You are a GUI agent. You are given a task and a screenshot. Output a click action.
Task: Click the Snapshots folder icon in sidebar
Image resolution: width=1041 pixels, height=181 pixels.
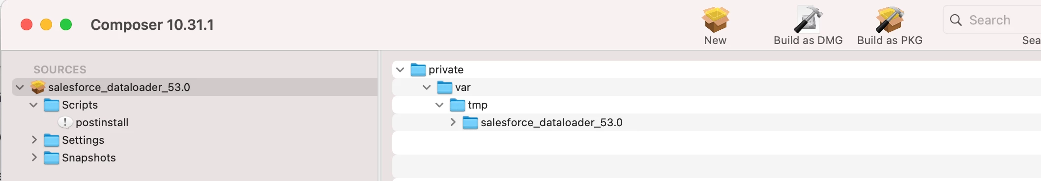point(52,158)
